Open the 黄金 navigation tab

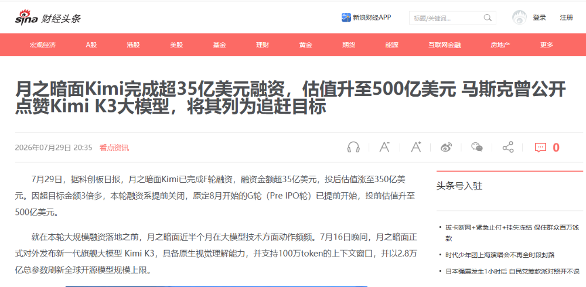point(305,45)
